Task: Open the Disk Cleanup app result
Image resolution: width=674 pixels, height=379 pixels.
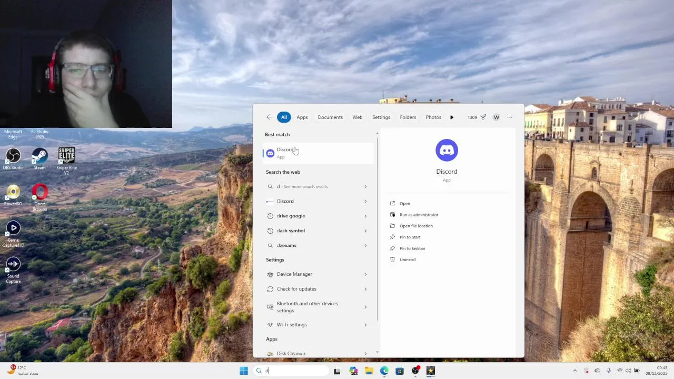Action: click(317, 354)
